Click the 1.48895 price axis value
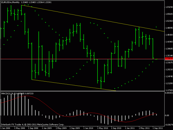The height and width of the screenshot is (130, 173). click(x=169, y=28)
